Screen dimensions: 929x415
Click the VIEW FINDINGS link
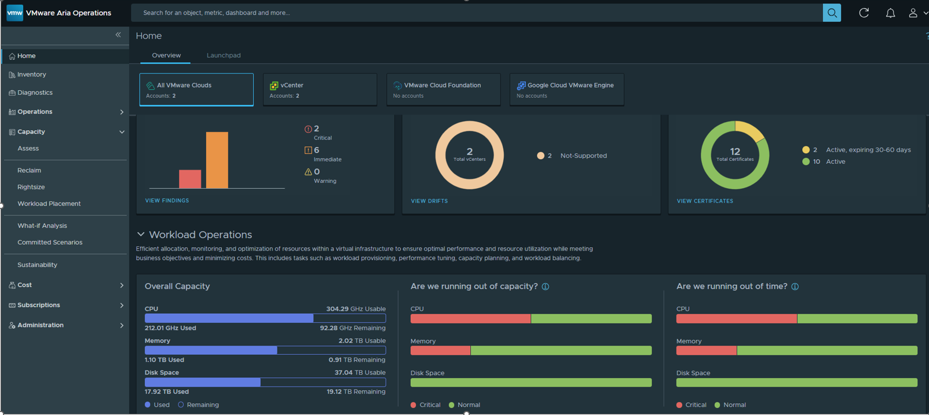(x=167, y=201)
